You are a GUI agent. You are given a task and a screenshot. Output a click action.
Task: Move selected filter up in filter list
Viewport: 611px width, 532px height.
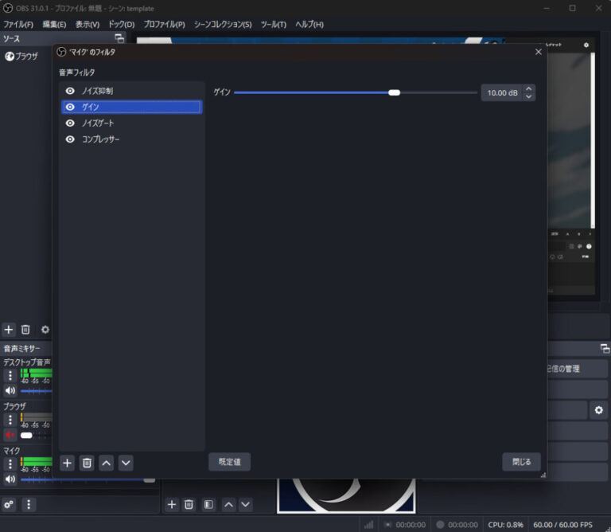(107, 463)
